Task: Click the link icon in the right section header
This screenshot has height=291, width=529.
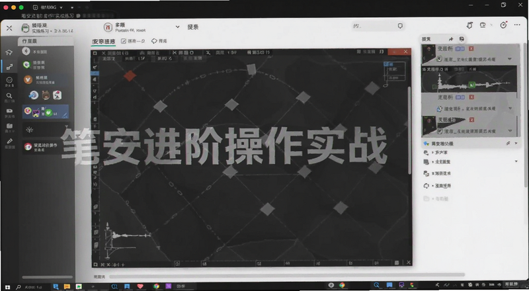Action: pos(508,144)
